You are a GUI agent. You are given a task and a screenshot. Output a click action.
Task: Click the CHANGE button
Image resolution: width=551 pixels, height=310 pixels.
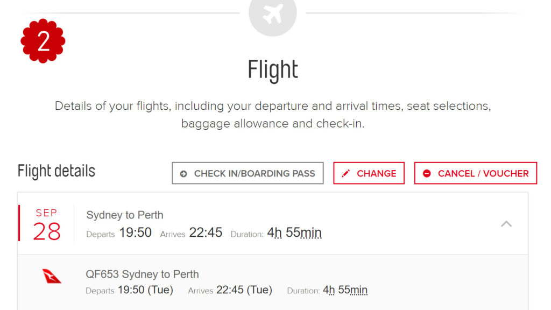pyautogui.click(x=369, y=173)
